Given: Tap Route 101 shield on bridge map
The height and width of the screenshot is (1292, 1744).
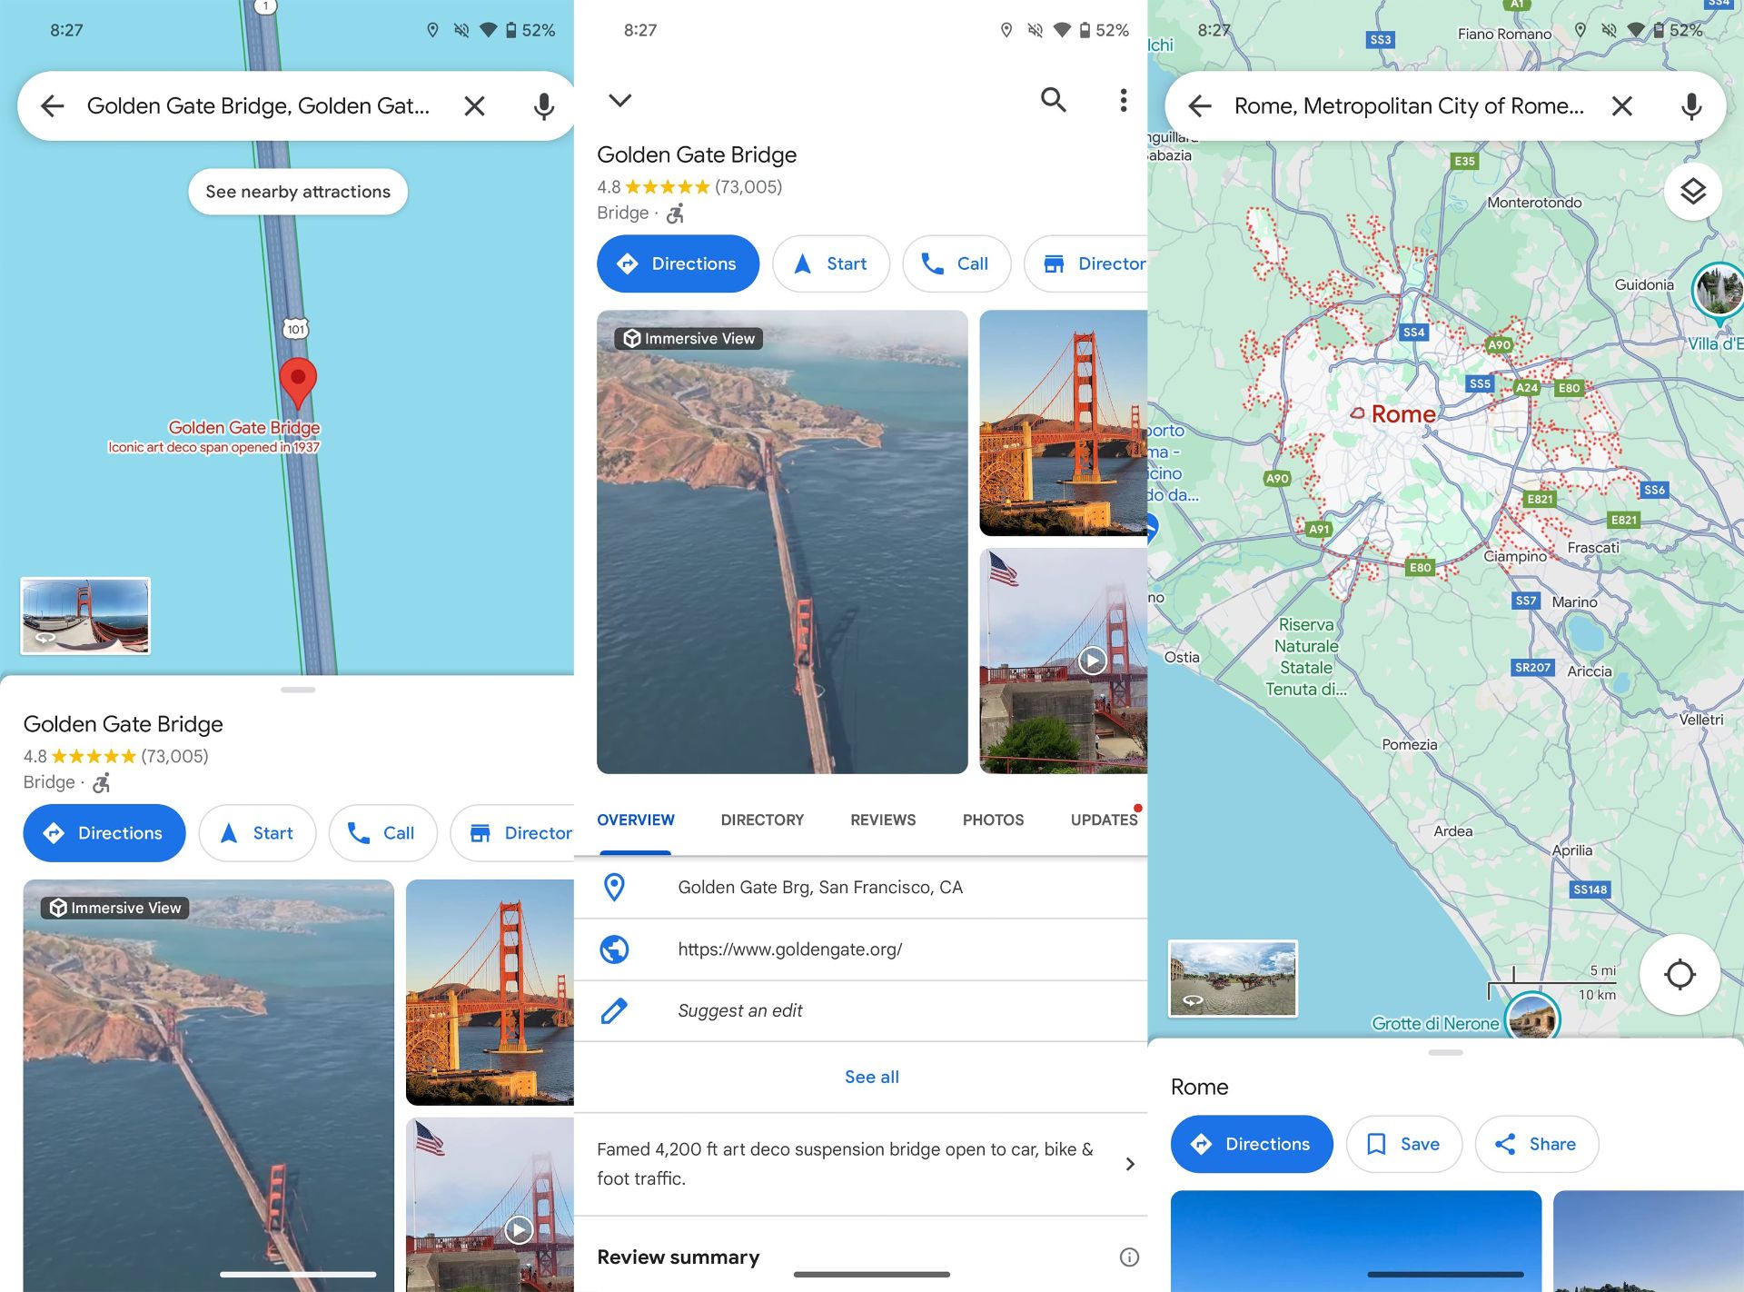Looking at the screenshot, I should tap(295, 329).
